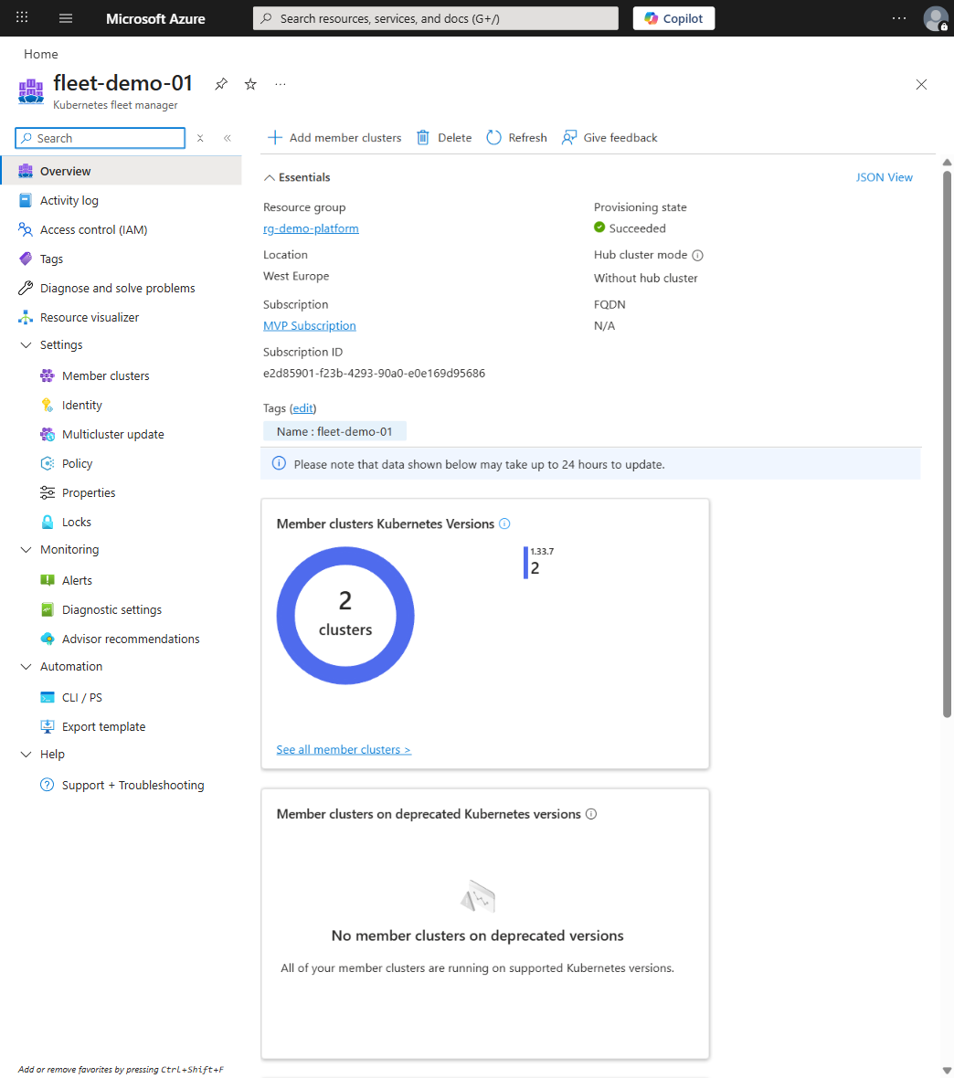The width and height of the screenshot is (954, 1078).
Task: Click the sidebar Search field
Action: pyautogui.click(x=101, y=138)
